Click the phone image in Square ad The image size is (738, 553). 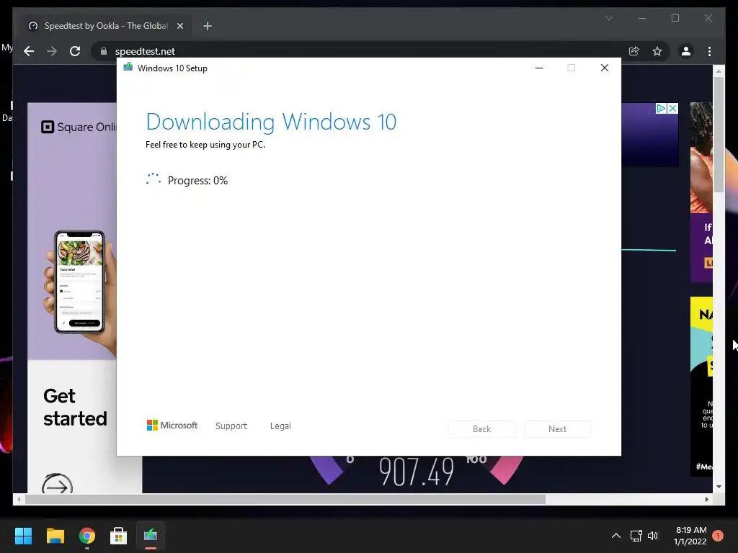coord(79,282)
